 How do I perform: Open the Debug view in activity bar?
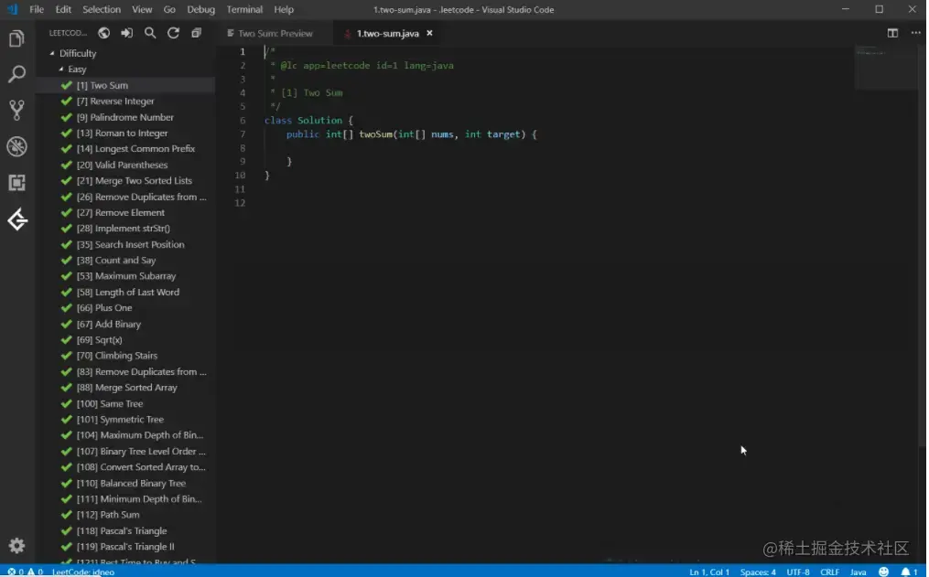(16, 147)
